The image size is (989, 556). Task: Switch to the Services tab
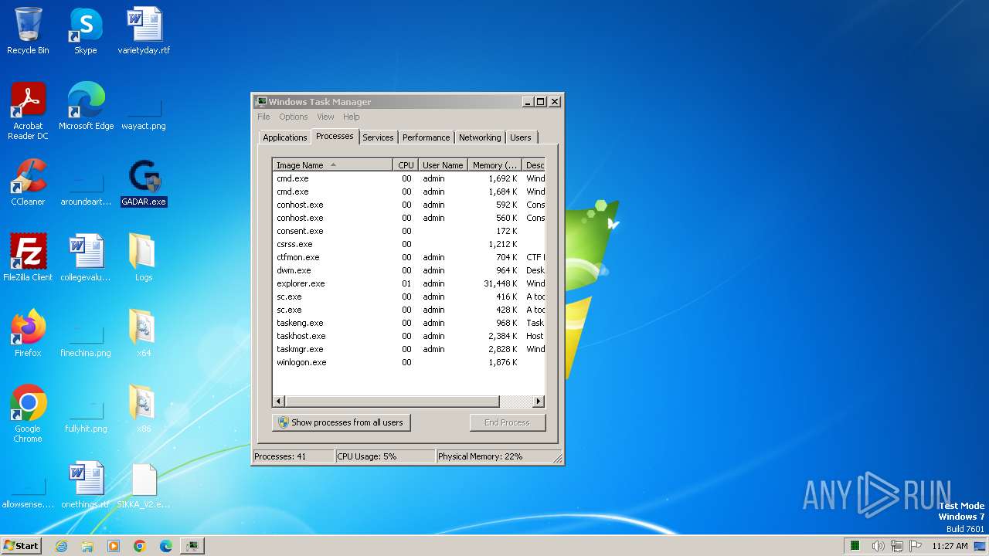tap(378, 137)
